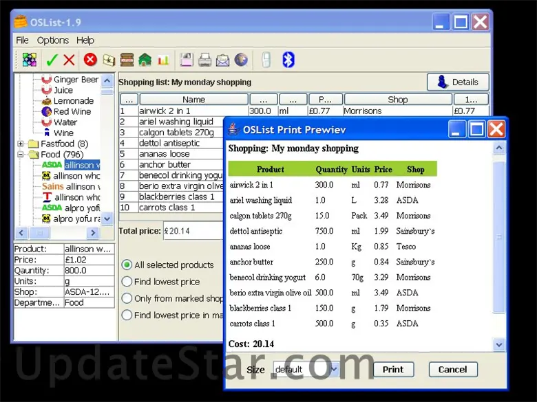Click the envelope email toolbar icon
The width and height of the screenshot is (537, 402).
222,60
